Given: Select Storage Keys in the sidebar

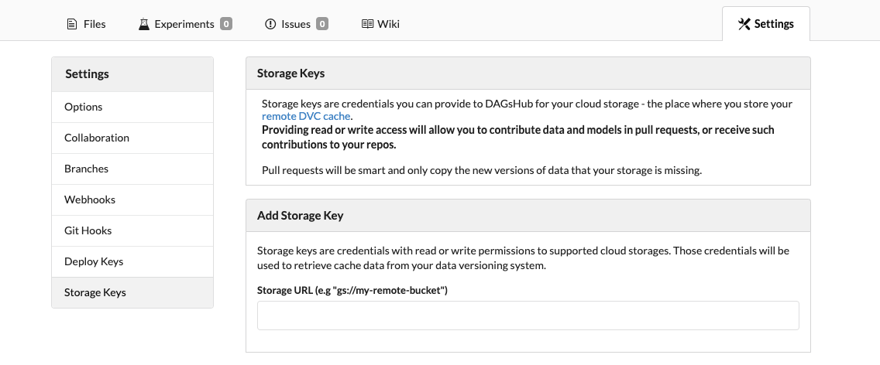Looking at the screenshot, I should (95, 292).
